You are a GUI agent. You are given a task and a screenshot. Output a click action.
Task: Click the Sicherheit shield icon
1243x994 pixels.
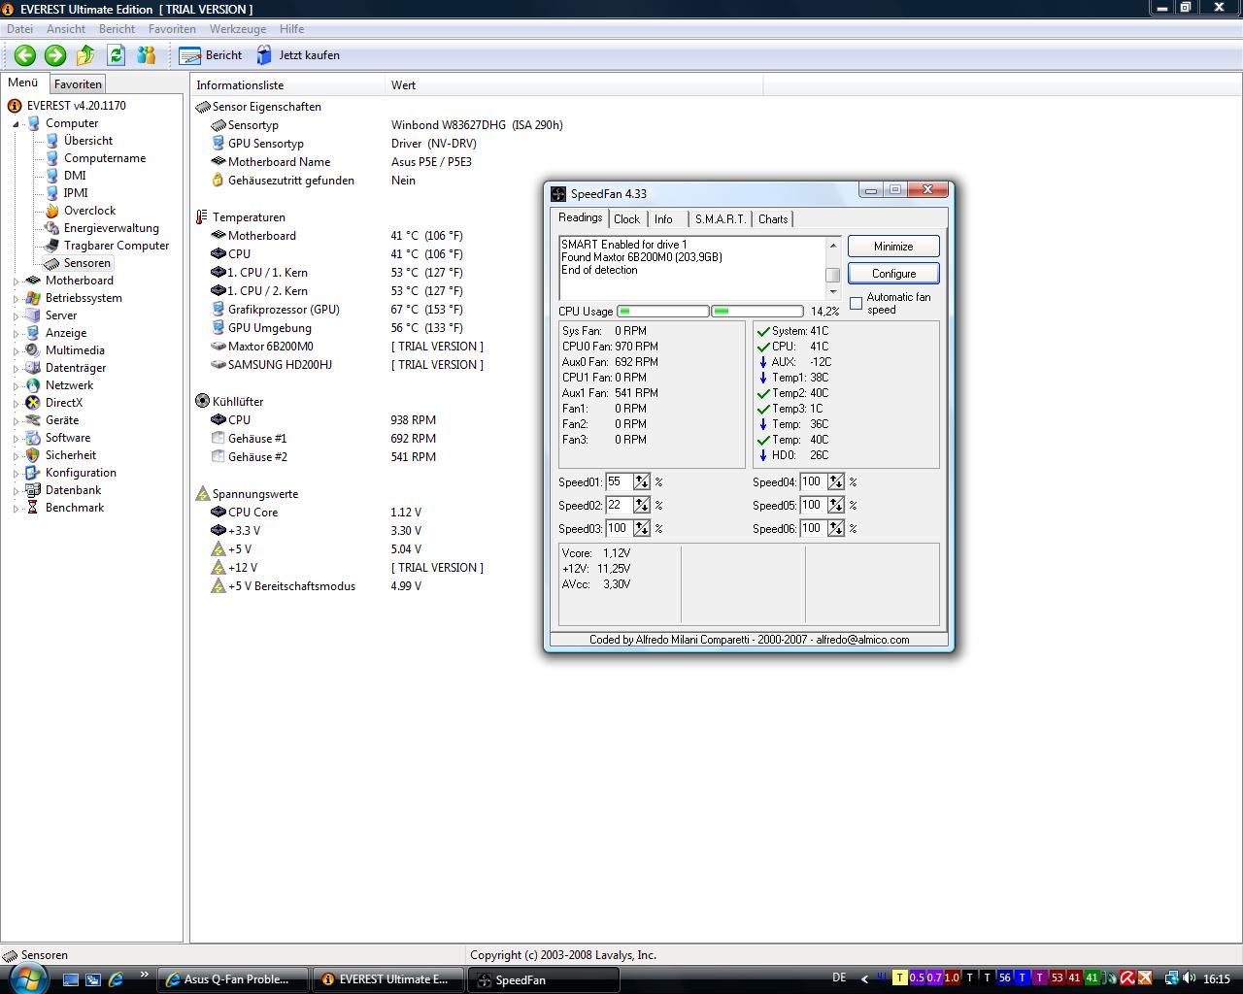click(x=33, y=455)
